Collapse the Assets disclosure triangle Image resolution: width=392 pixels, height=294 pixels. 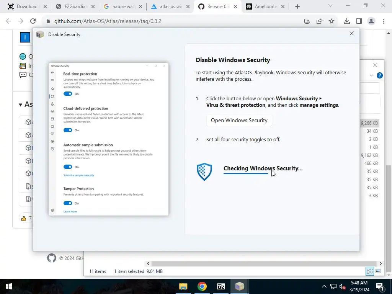tap(21, 105)
